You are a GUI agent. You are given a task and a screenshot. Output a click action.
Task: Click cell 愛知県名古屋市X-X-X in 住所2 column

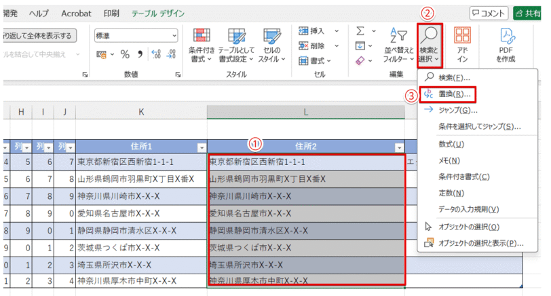[x=307, y=213]
